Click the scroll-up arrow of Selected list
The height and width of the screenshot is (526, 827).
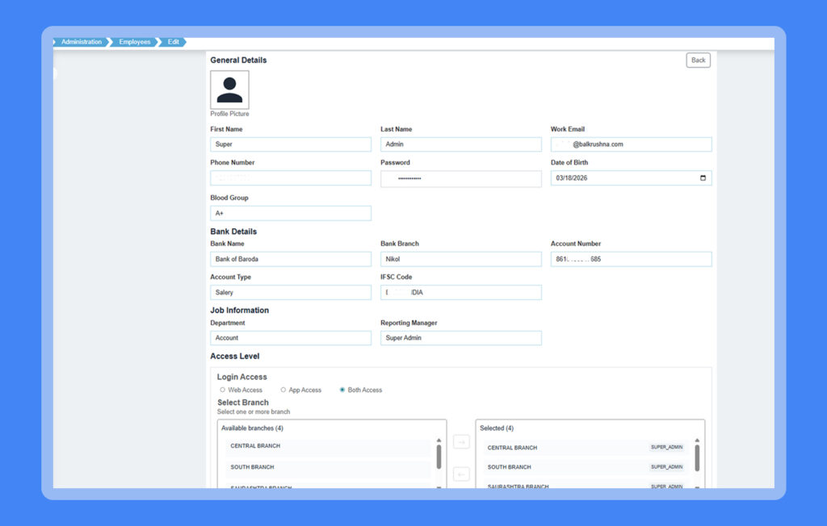697,440
